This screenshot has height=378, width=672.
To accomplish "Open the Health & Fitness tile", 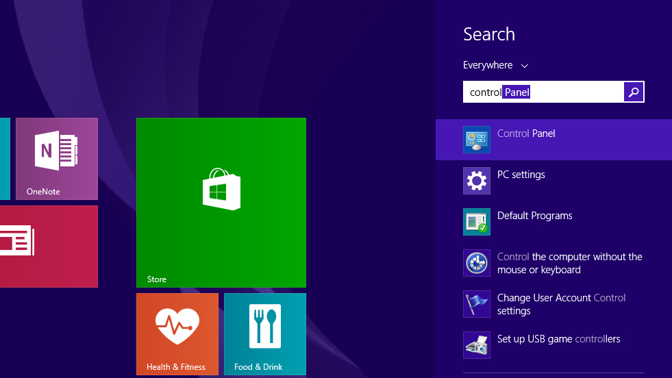I will [x=177, y=334].
